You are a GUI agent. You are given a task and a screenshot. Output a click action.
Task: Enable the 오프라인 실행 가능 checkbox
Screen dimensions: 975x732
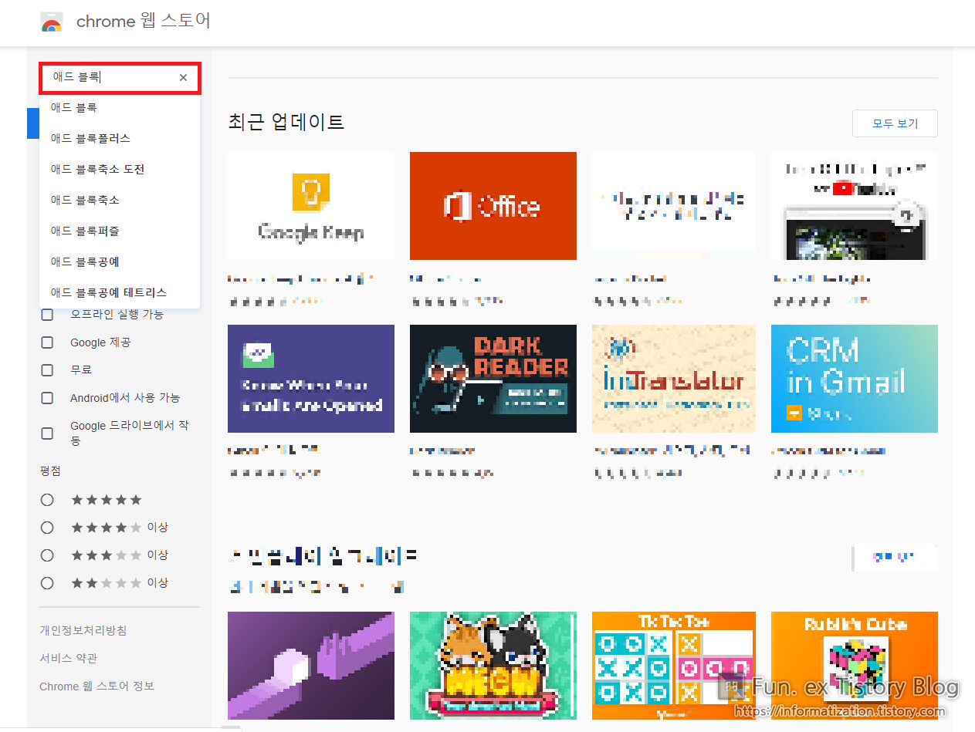pos(47,315)
